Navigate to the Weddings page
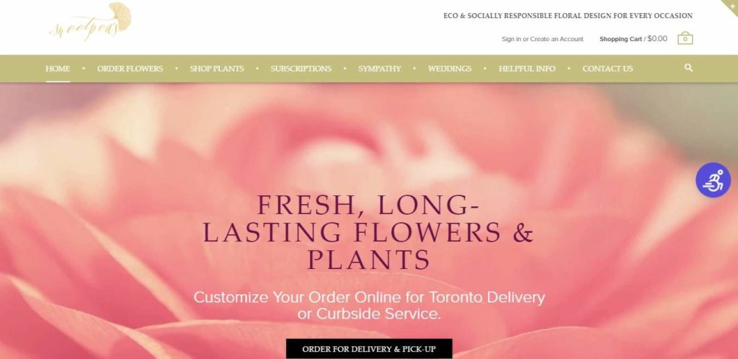 coord(450,68)
